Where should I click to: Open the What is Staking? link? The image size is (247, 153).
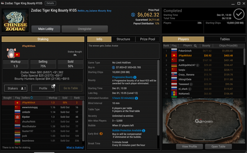point(75,147)
